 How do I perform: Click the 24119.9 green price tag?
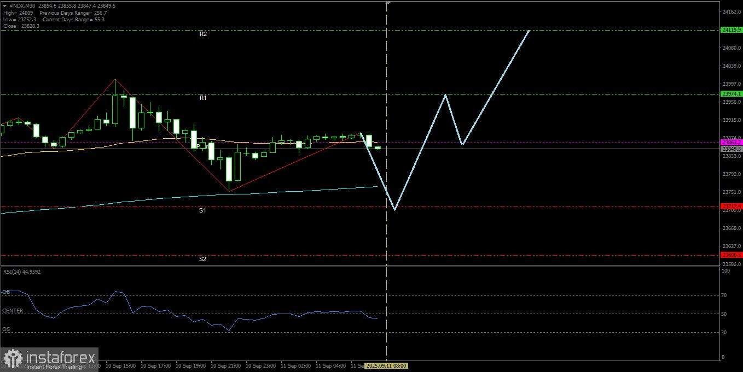pos(732,30)
